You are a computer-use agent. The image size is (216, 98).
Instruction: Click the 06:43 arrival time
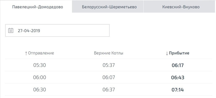(x=178, y=77)
